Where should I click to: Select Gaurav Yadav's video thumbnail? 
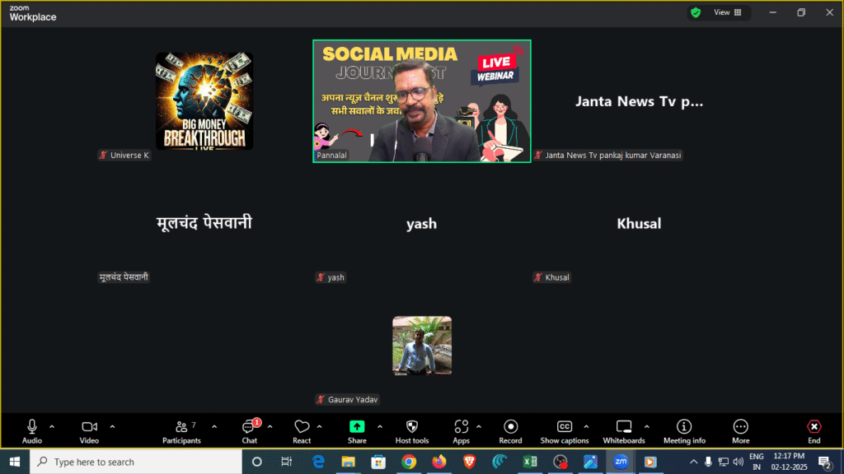pyautogui.click(x=422, y=346)
